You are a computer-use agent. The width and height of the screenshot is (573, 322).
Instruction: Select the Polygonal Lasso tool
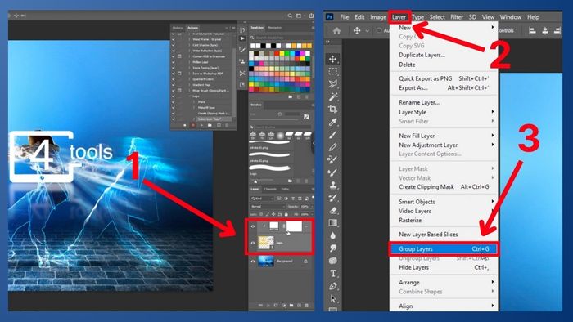point(332,84)
